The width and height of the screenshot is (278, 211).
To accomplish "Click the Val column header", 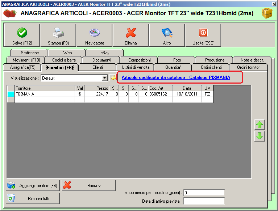I will point(80,88).
